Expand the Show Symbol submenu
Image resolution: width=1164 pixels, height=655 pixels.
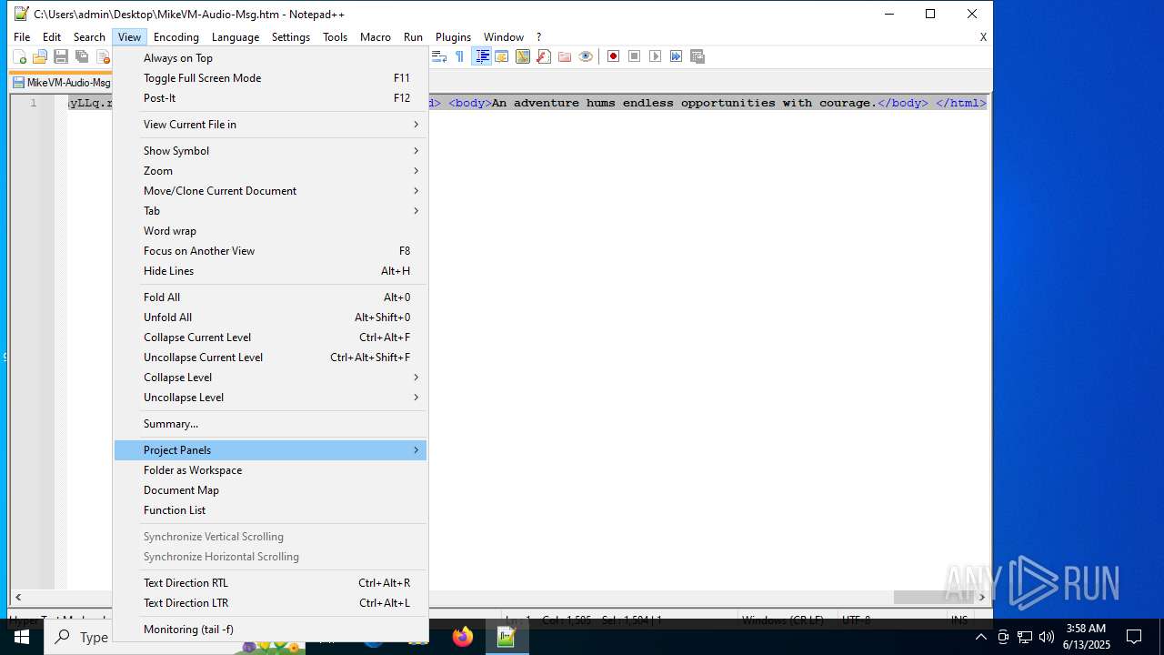(270, 151)
